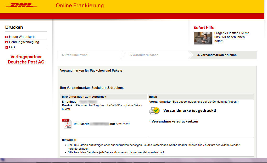Screen dimensions: 267x163
Task: Click 'Ihre Unterlagen zum Ausdruck' column header
Action: [84, 97]
